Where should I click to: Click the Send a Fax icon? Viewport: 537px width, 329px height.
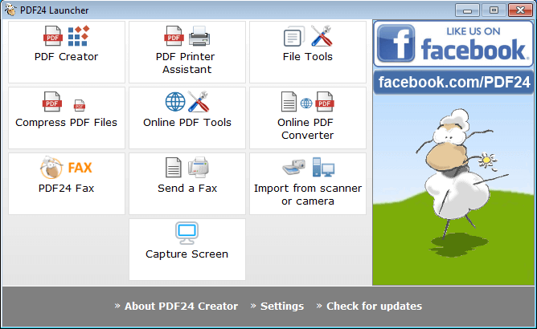187,169
